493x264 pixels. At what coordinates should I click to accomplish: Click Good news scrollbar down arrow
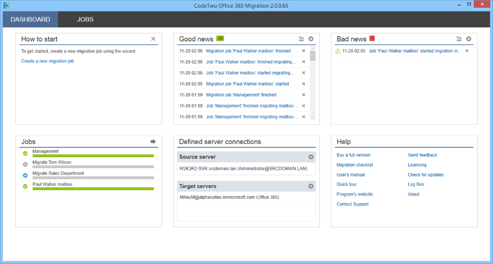(x=313, y=118)
